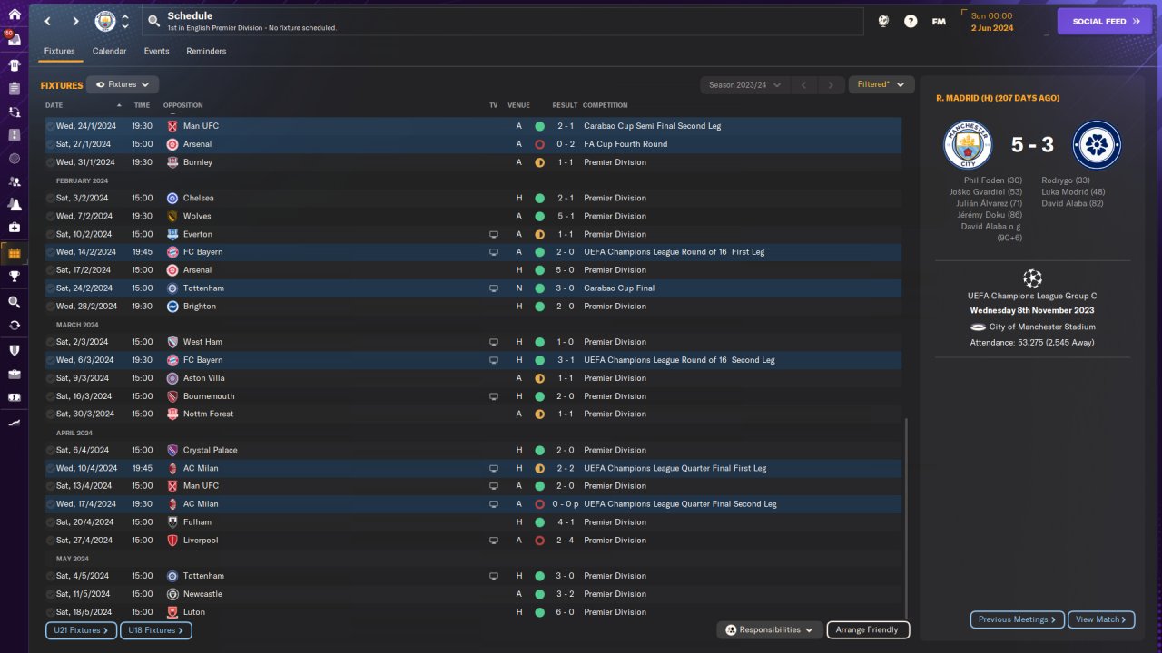Open the Tactics clipboard icon in sidebar
The height and width of the screenshot is (653, 1162).
tap(14, 89)
